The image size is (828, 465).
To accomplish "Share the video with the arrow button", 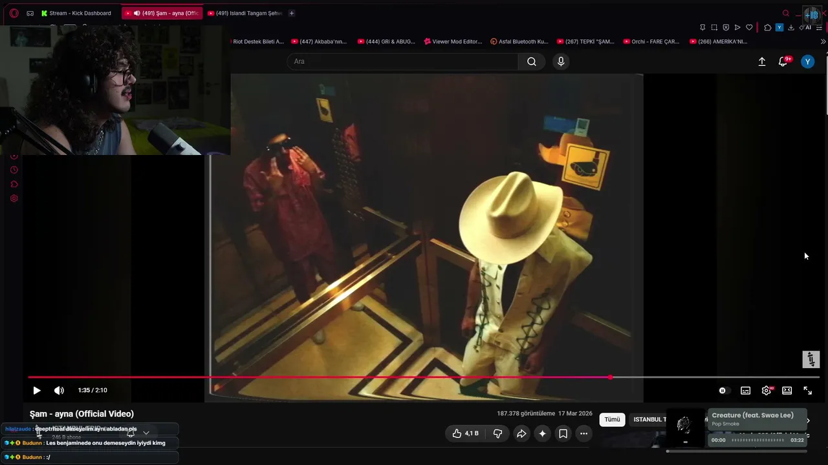I will (521, 433).
